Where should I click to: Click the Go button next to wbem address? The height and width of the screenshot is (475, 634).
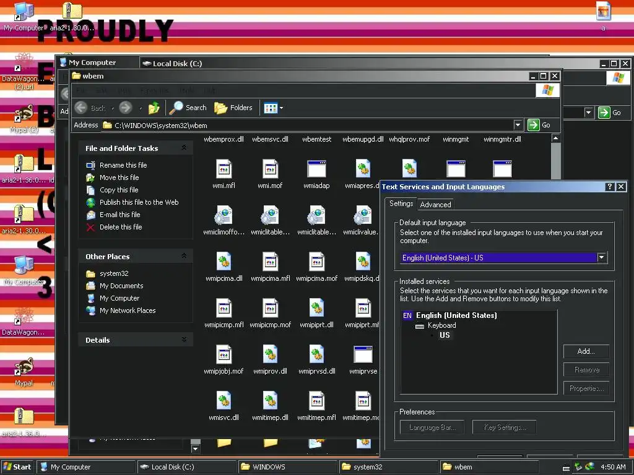pyautogui.click(x=539, y=125)
